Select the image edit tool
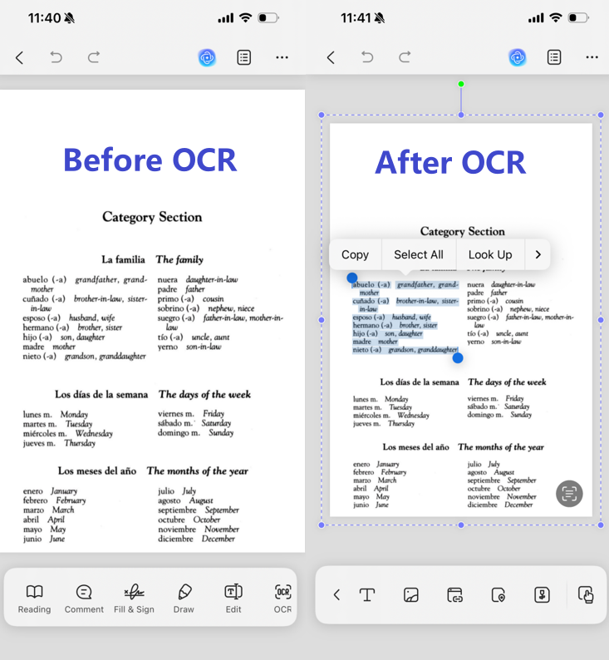The image size is (609, 660). (x=411, y=595)
